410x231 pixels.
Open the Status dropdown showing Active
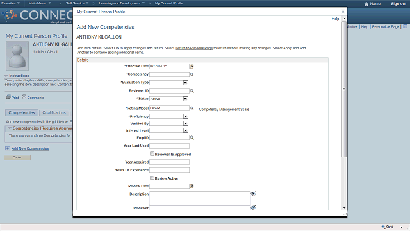point(168,99)
